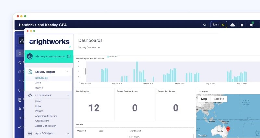This screenshot has height=138, width=260.
Task: Click the Occurred column header
Action: click(x=82, y=131)
